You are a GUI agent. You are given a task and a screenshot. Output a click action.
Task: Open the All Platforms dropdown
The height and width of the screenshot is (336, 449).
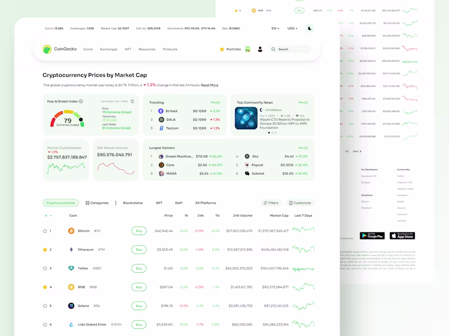coord(207,203)
